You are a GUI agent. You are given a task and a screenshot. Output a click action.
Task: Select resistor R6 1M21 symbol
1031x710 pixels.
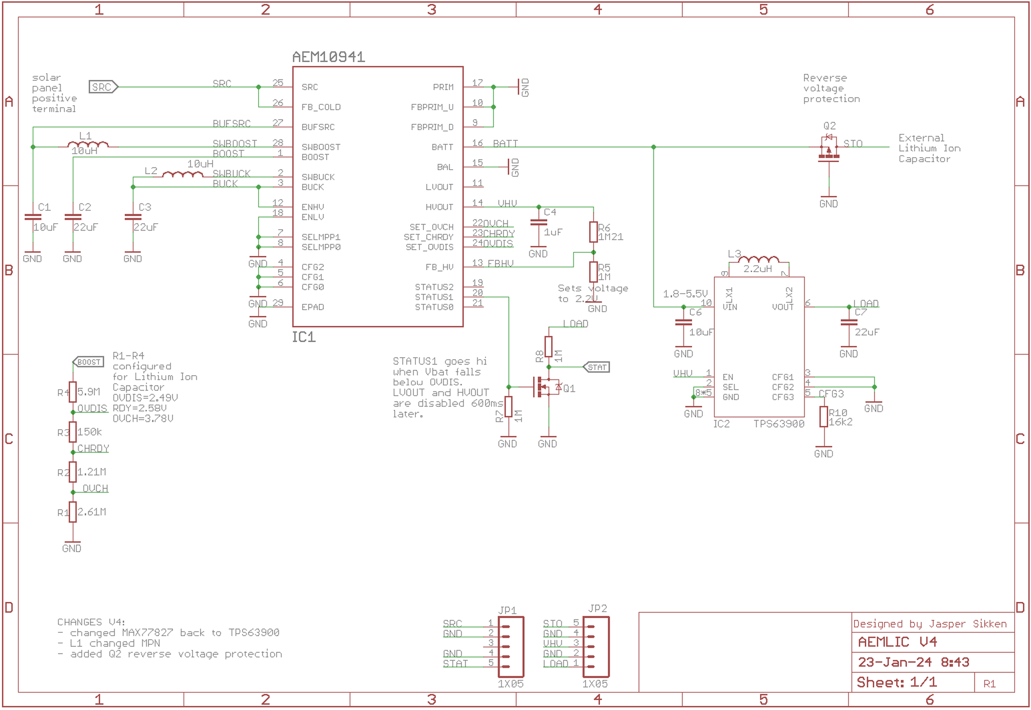pyautogui.click(x=593, y=232)
